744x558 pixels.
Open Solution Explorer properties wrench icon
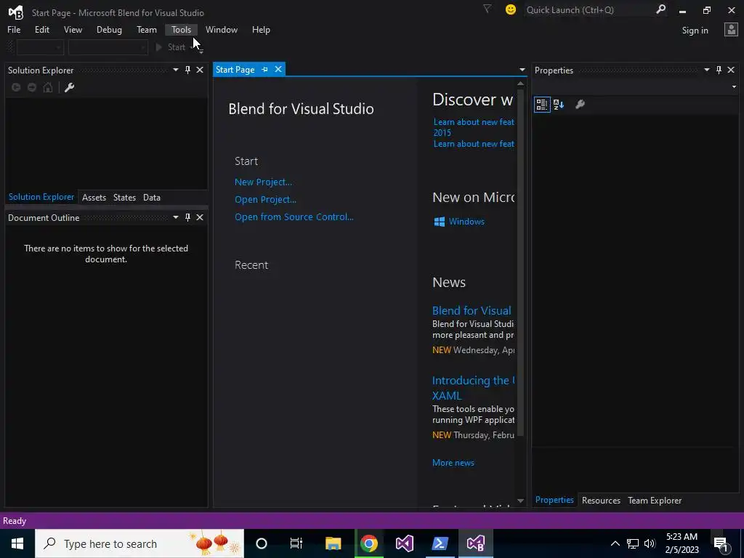[x=69, y=87]
